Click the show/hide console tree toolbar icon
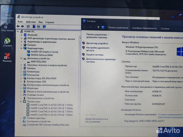 pos(28,27)
